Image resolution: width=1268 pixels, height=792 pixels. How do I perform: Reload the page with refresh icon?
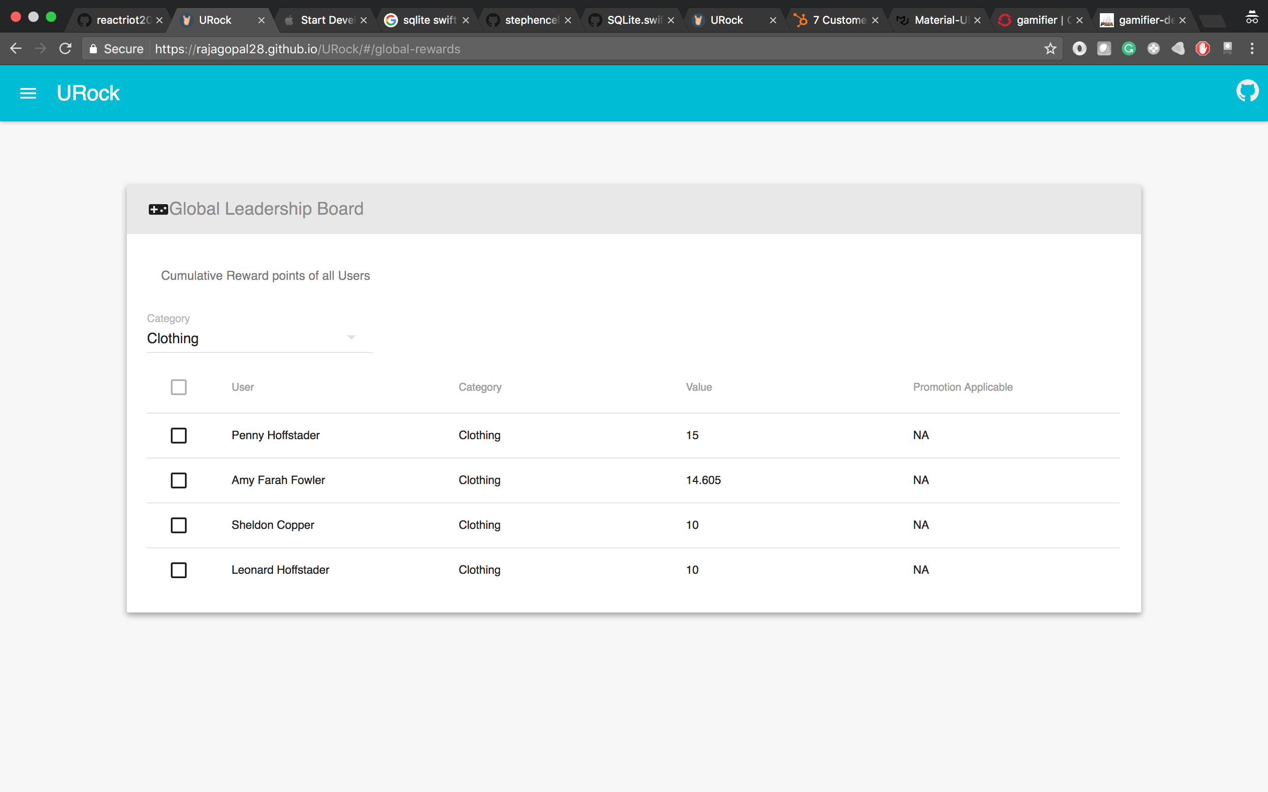coord(66,49)
